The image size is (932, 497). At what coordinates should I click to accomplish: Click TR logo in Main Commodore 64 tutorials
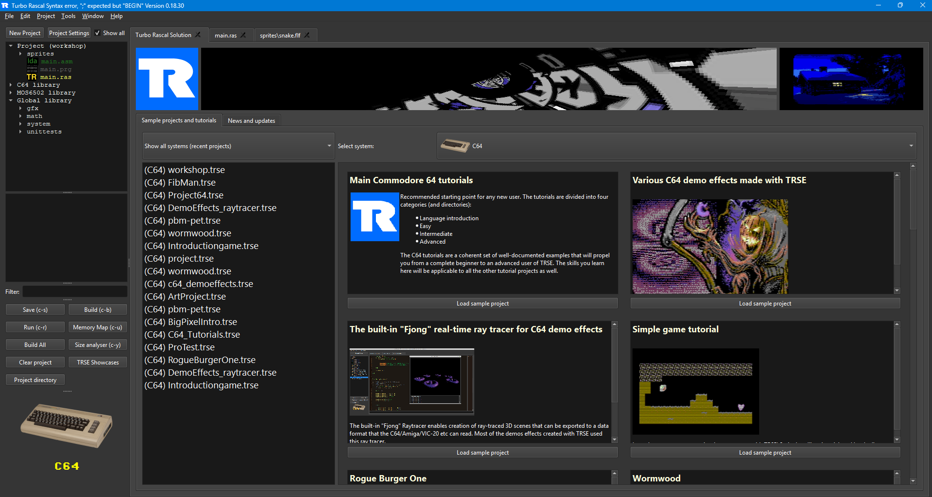374,217
